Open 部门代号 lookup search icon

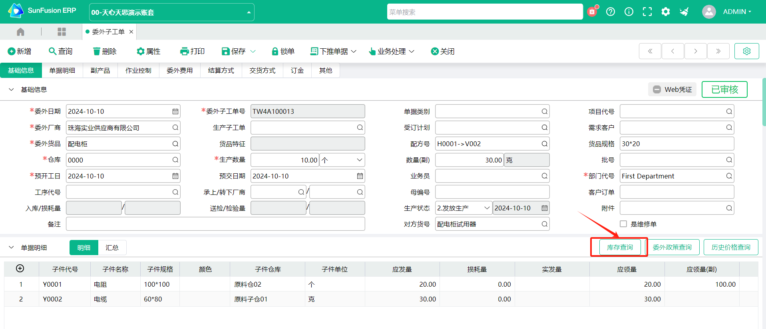(729, 176)
